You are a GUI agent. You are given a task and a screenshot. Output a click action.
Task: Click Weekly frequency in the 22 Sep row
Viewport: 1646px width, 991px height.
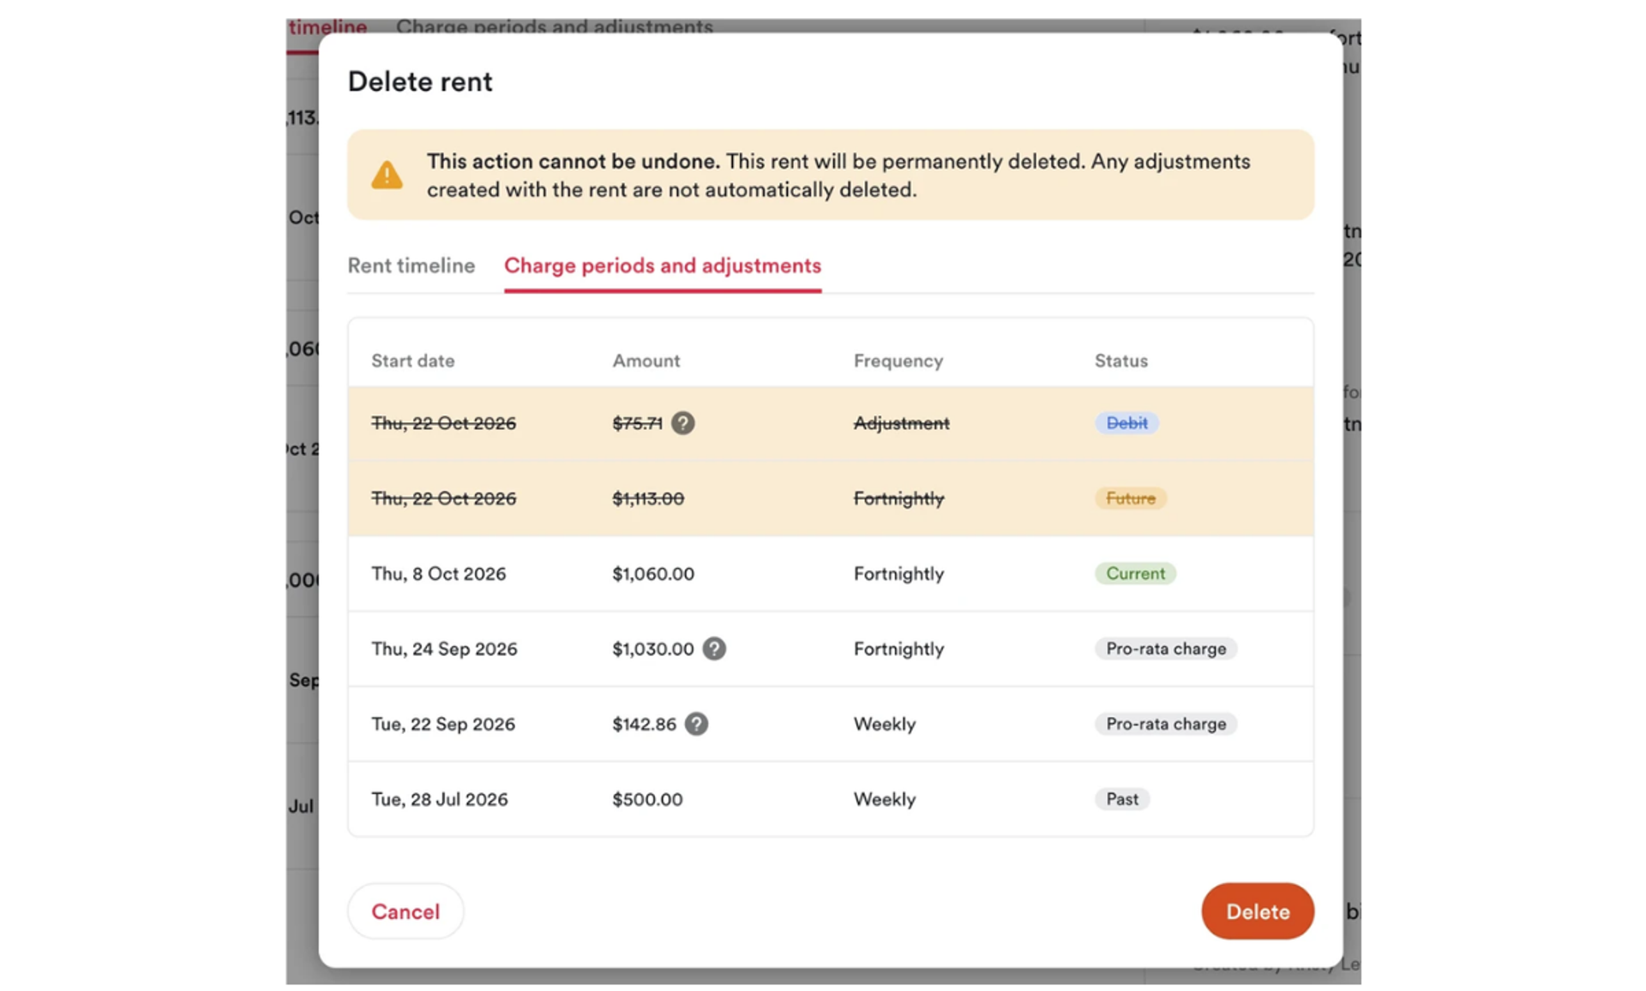pyautogui.click(x=885, y=724)
